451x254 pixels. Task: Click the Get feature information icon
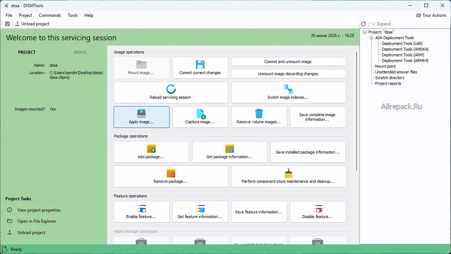200,209
